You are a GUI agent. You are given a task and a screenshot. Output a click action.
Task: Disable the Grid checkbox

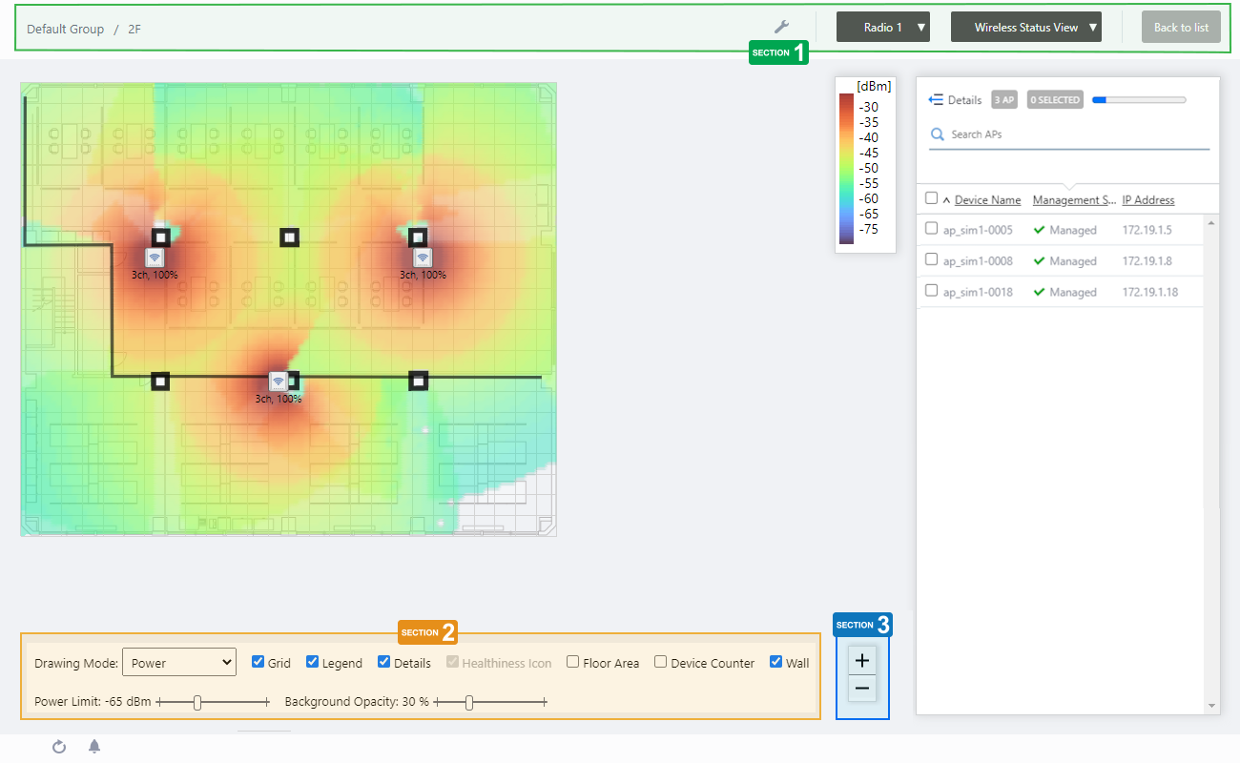click(258, 662)
